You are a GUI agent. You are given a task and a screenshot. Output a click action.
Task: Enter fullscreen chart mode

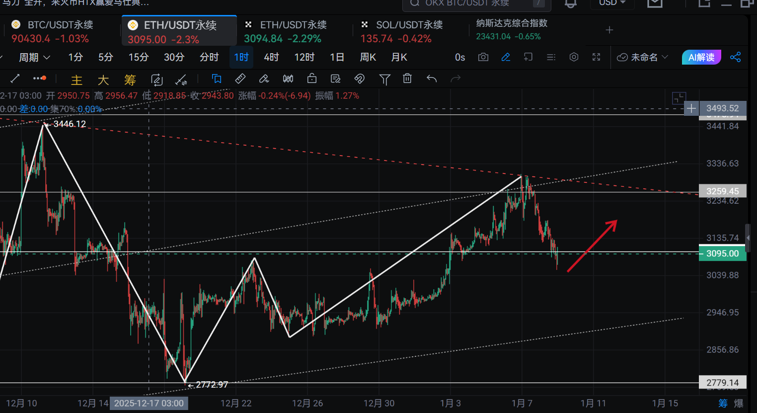click(597, 57)
